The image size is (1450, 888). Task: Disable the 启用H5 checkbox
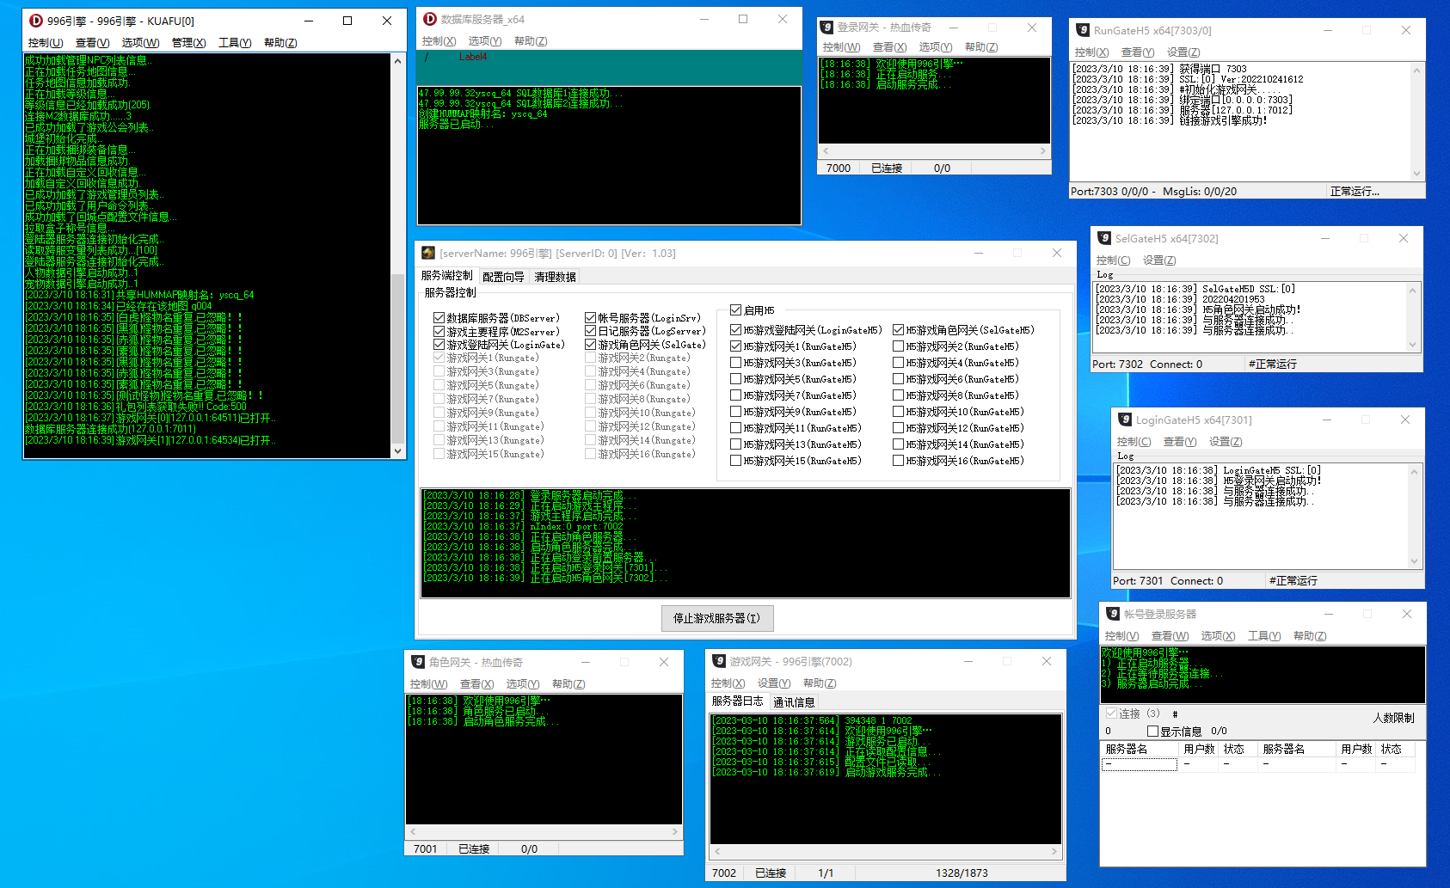pyautogui.click(x=736, y=310)
